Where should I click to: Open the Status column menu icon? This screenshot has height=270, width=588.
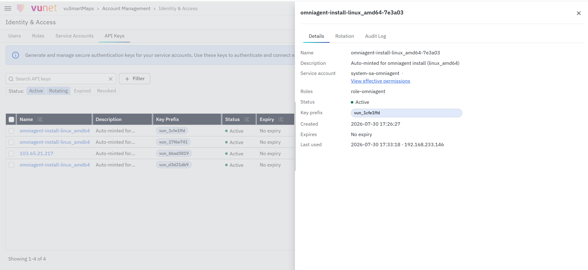(x=247, y=119)
